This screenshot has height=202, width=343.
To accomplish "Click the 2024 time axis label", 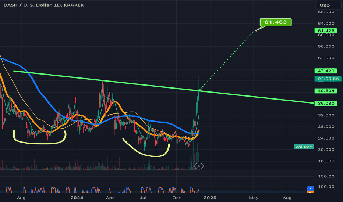I will (x=77, y=198).
